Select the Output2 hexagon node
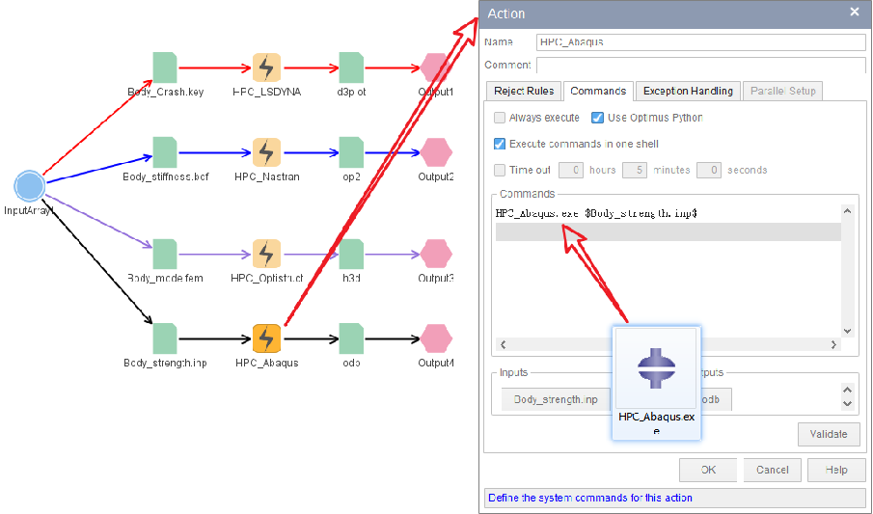The image size is (873, 514). point(436,152)
